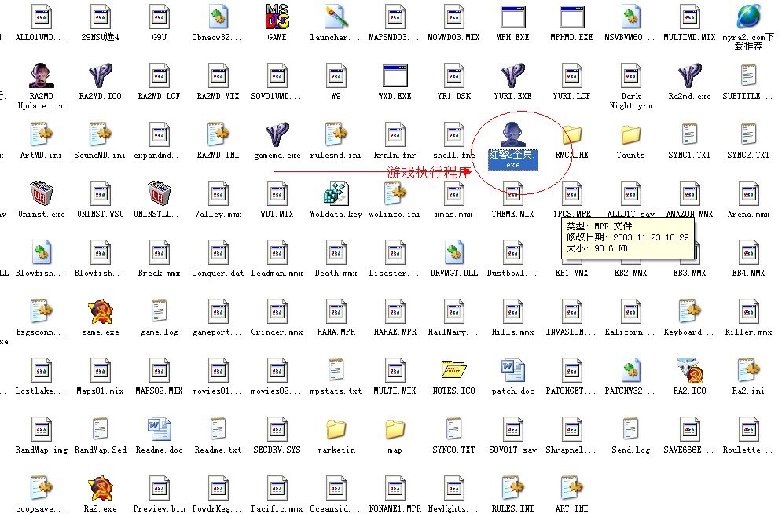782x514 pixels.
Task: Select MPH.EXE application icon
Action: [512, 17]
